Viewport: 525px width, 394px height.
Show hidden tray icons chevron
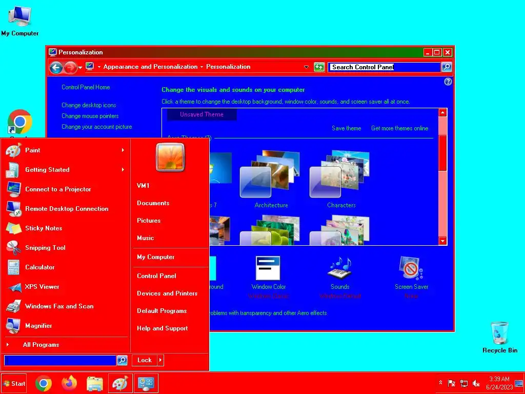click(440, 383)
